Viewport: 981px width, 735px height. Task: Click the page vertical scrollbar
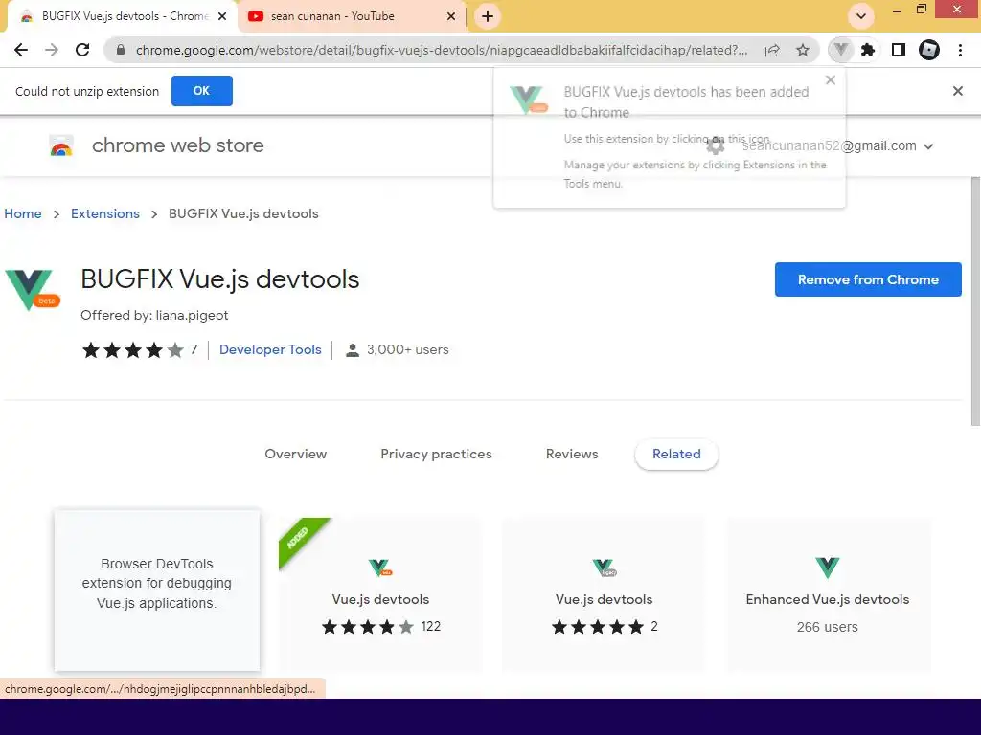click(x=975, y=300)
